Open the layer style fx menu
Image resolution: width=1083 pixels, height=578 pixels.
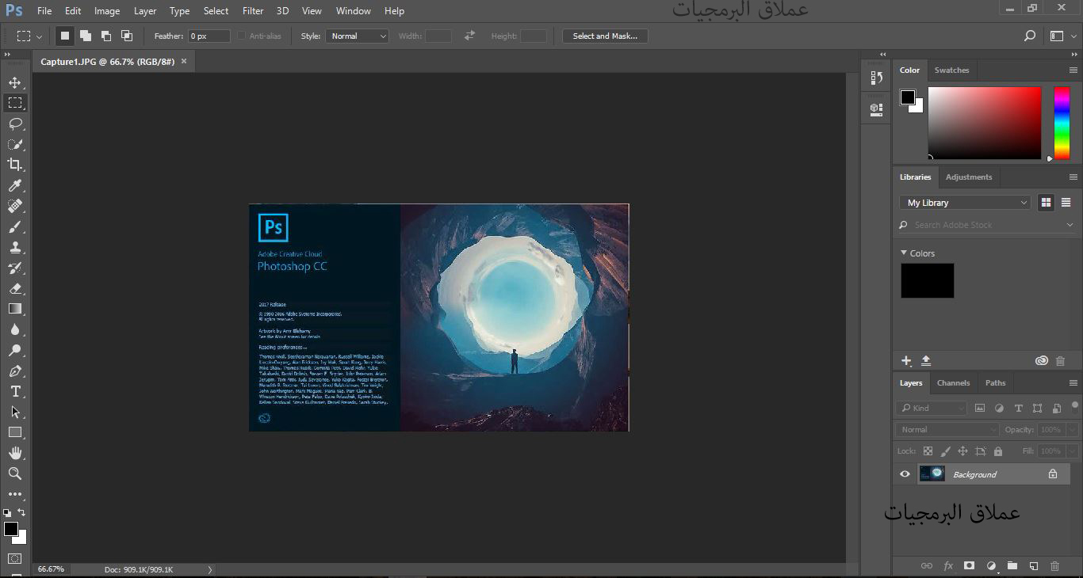[x=948, y=566]
